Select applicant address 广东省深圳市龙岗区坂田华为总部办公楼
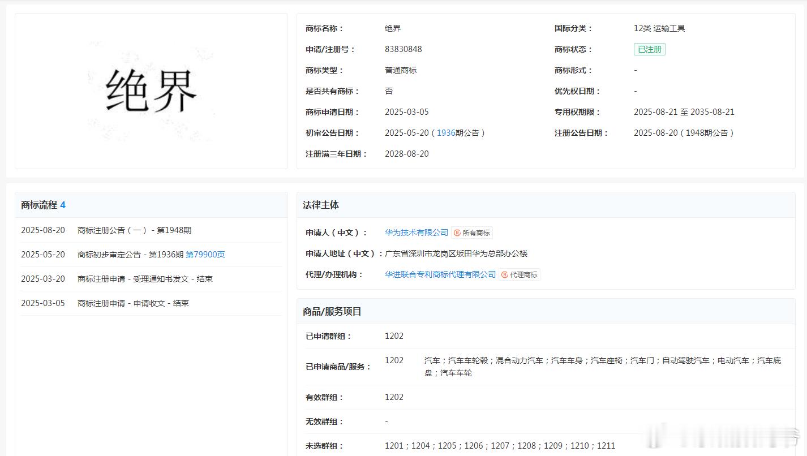Screen dimensions: 807x456 point(456,253)
